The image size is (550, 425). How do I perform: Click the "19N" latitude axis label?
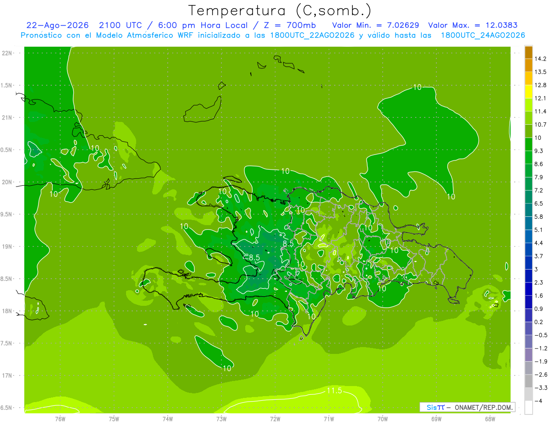[6, 247]
